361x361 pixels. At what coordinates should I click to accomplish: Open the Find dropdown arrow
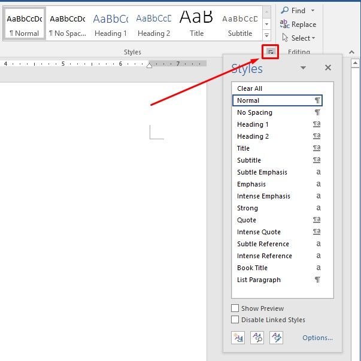click(313, 11)
